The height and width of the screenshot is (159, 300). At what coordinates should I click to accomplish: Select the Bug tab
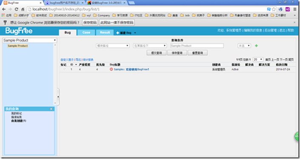click(x=68, y=32)
